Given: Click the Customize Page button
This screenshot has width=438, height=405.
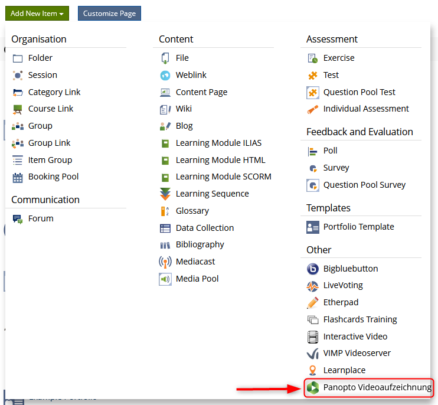Looking at the screenshot, I should (x=109, y=13).
